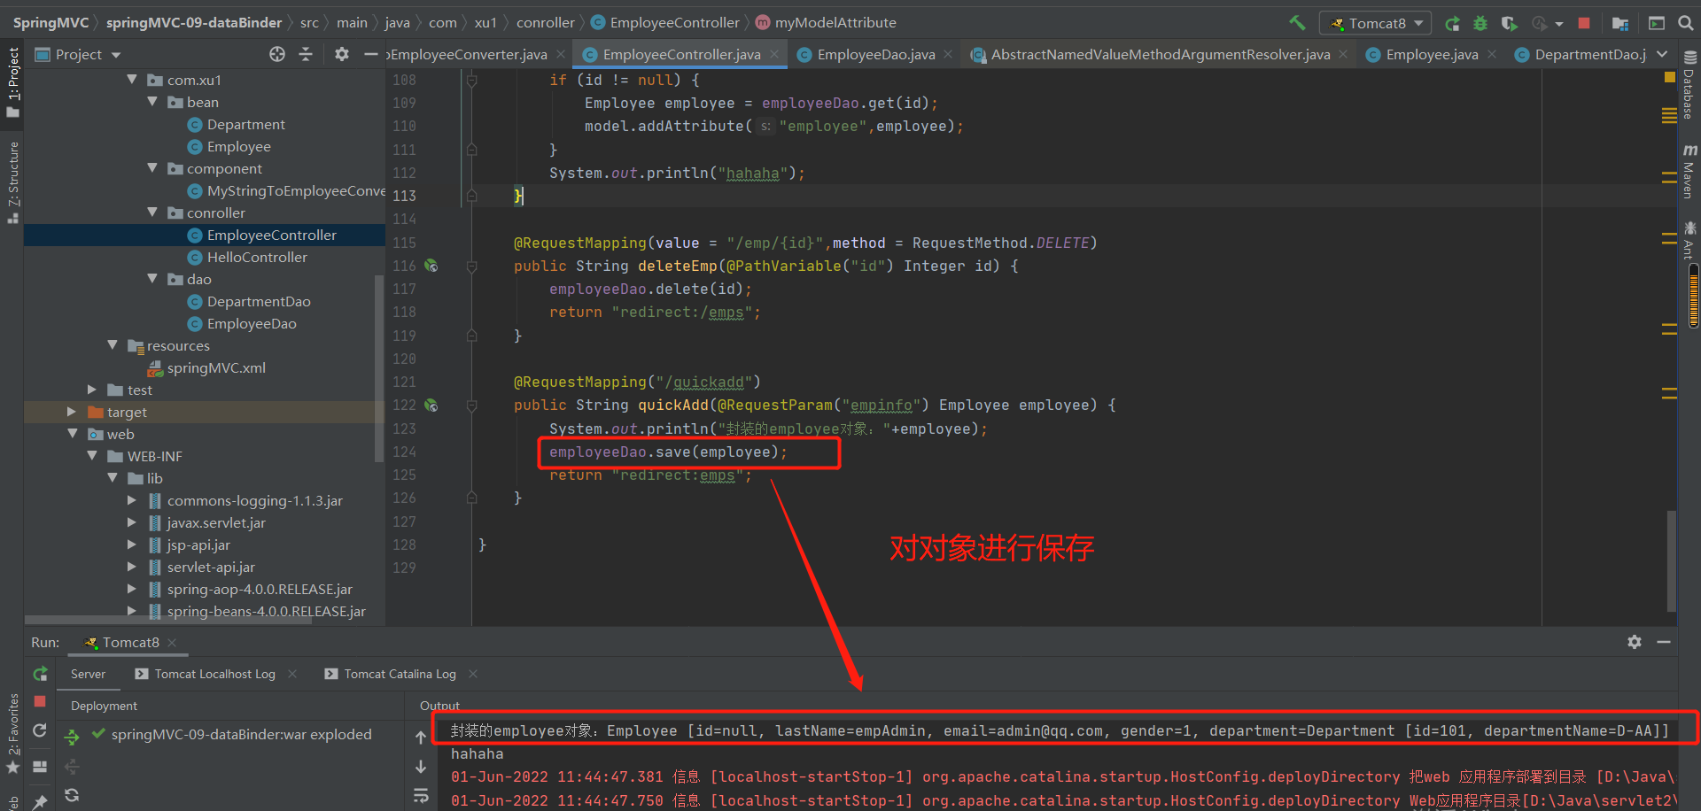Collapse the component package folder
The image size is (1701, 811).
coord(152,168)
